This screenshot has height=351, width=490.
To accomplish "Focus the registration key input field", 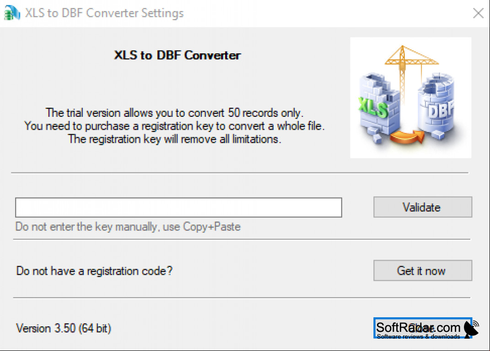I will coord(178,207).
